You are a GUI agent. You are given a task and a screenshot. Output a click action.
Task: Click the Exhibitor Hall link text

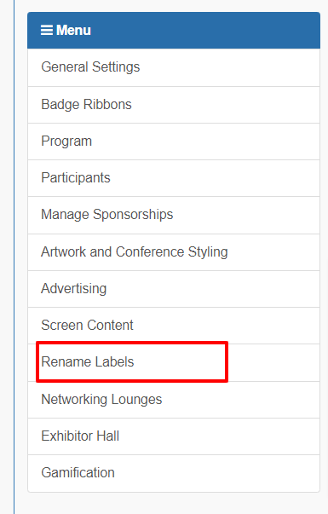[x=80, y=436]
